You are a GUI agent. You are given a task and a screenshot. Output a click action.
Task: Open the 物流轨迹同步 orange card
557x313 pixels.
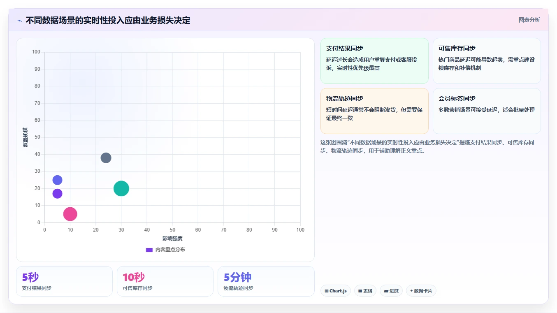(x=374, y=111)
